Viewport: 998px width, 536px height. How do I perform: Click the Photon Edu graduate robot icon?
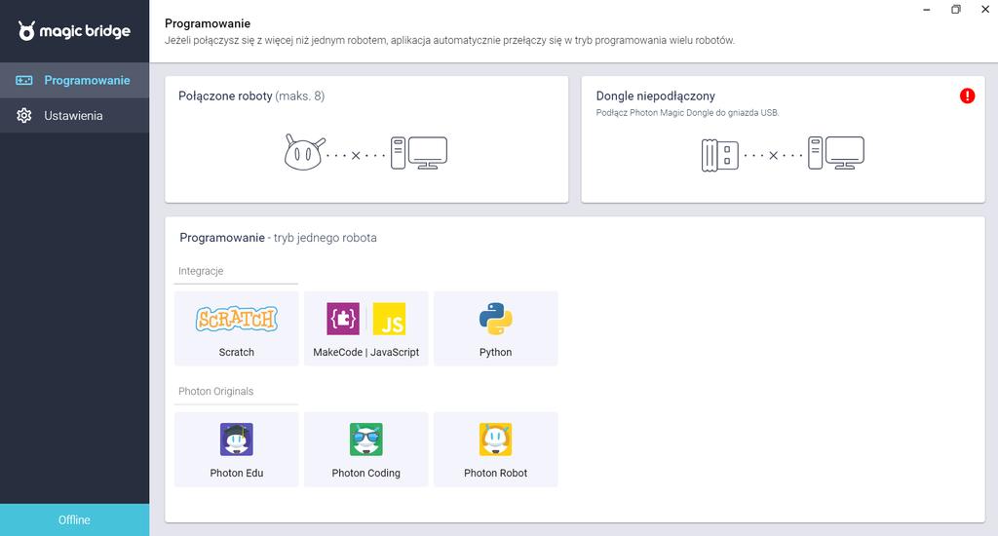pos(237,440)
